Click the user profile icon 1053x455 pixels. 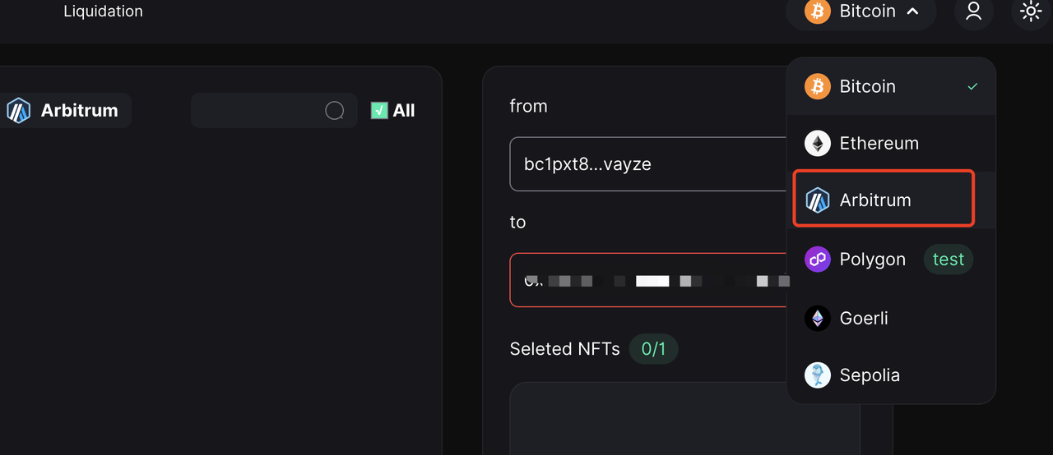(974, 11)
